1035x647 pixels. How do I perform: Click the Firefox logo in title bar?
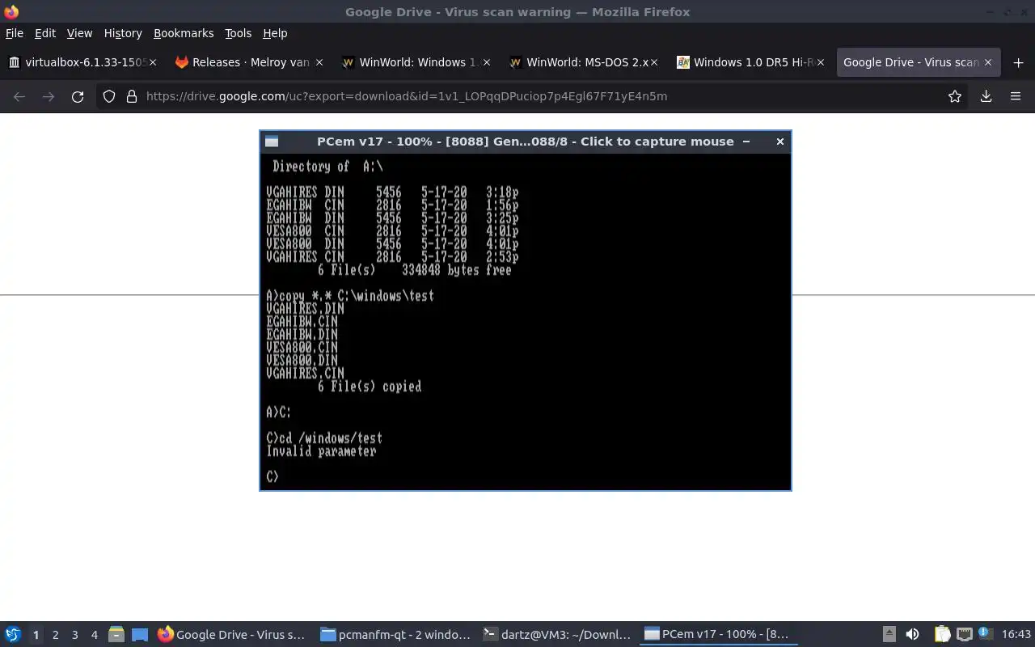[x=11, y=11]
